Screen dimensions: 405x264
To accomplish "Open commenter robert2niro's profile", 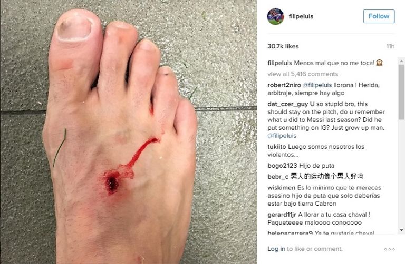I will point(284,85).
